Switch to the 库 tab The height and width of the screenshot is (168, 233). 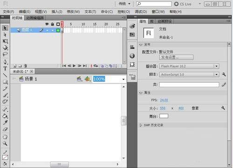[152, 21]
